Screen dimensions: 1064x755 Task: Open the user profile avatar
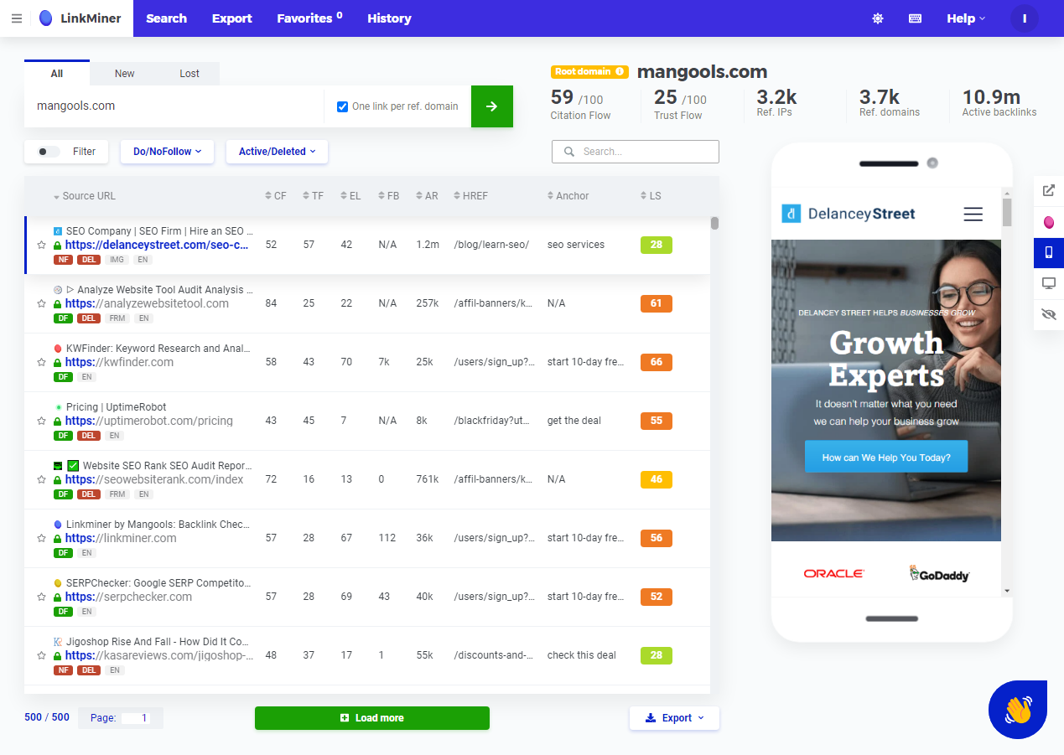[1025, 18]
